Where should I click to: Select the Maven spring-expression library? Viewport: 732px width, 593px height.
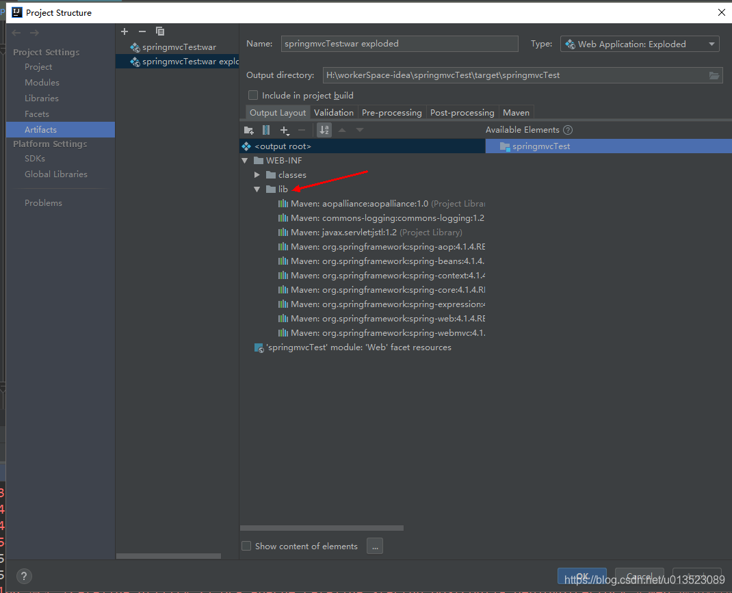pos(381,304)
